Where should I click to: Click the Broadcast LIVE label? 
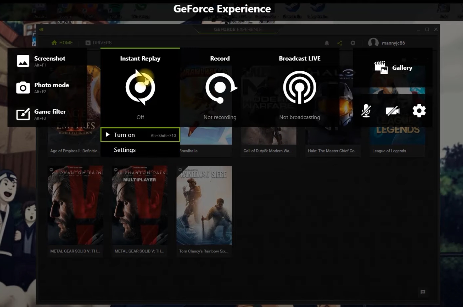pyautogui.click(x=300, y=58)
